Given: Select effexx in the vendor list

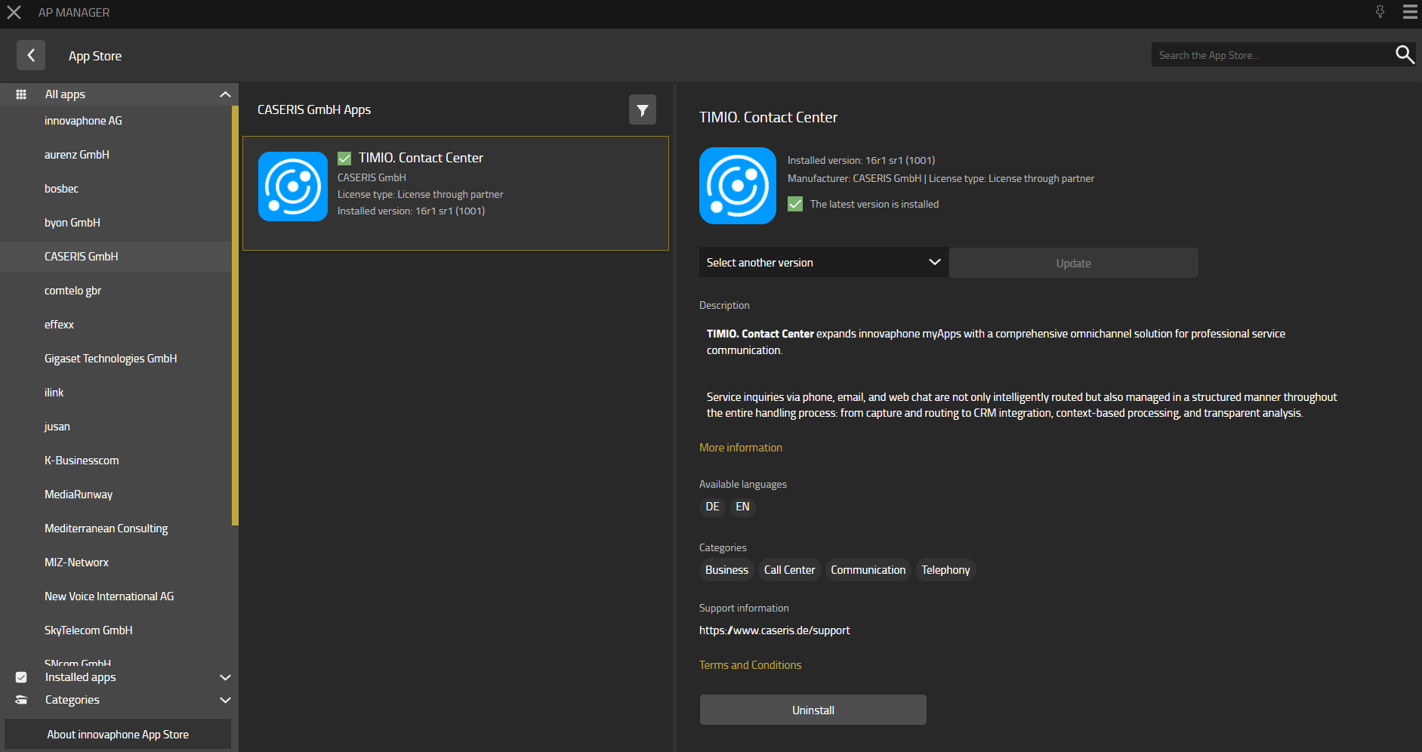Looking at the screenshot, I should coord(116,325).
